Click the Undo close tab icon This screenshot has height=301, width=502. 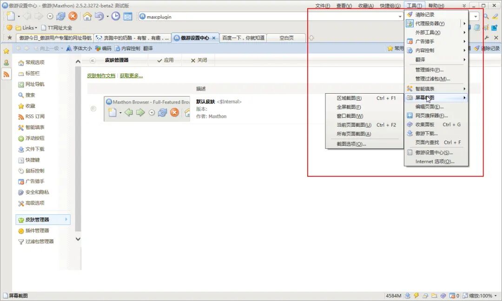[99, 16]
